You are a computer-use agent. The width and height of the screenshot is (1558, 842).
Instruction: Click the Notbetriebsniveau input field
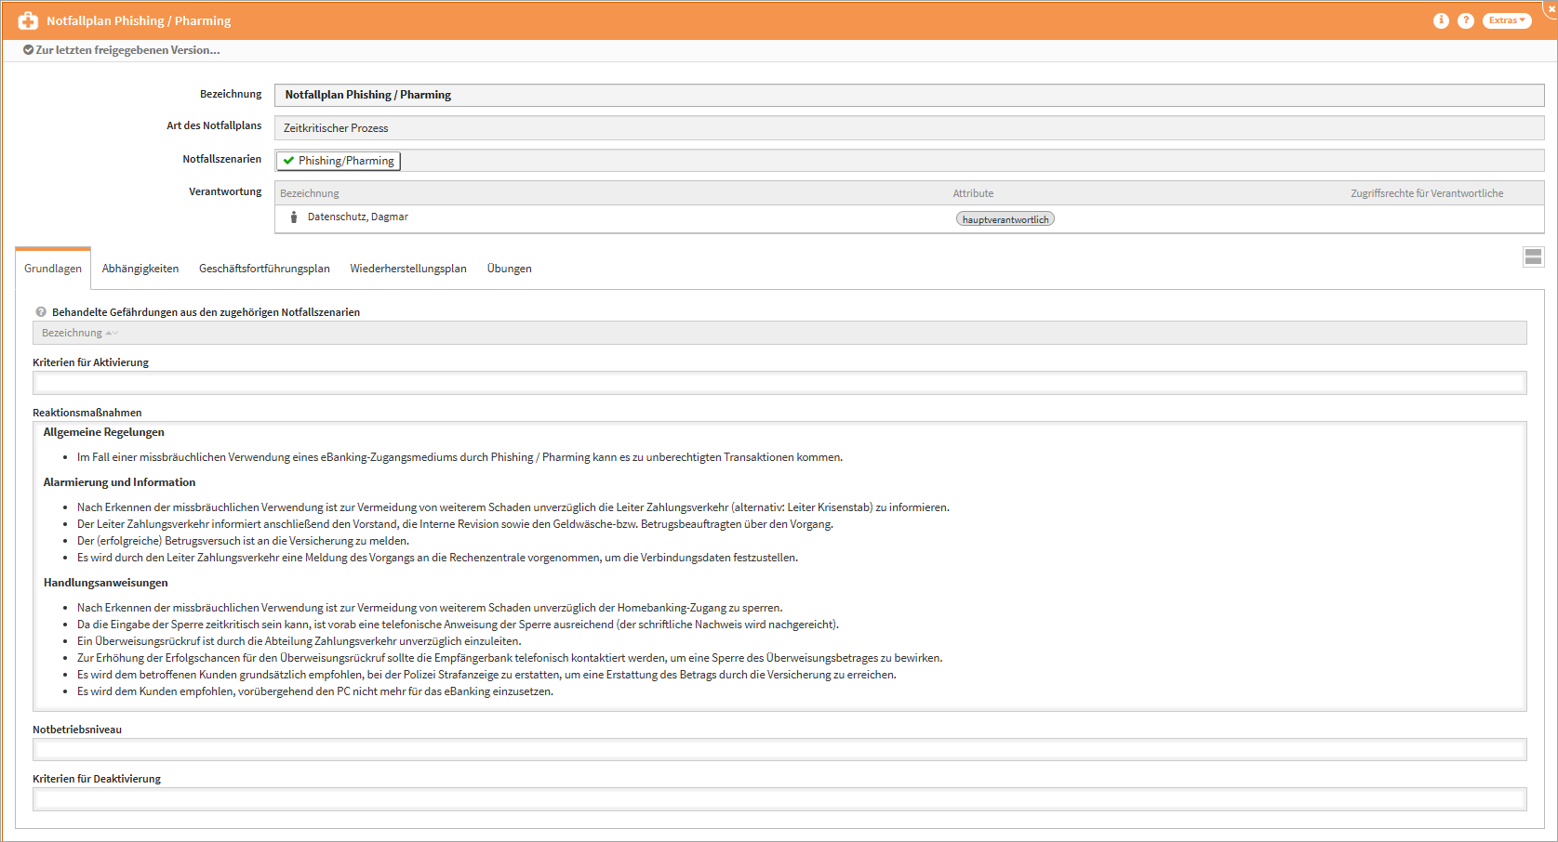779,749
